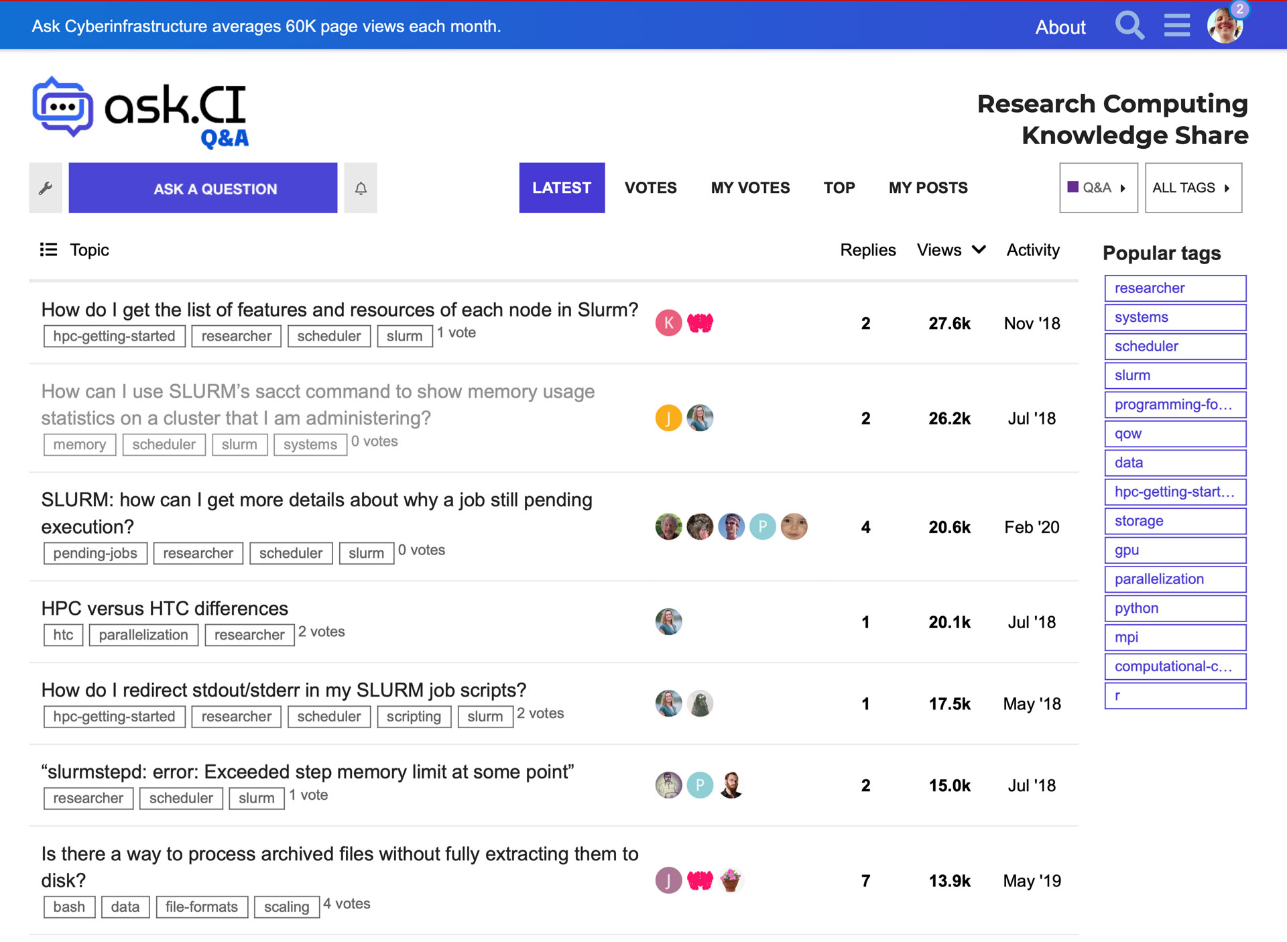
Task: Switch to the Votes tab
Action: (650, 188)
